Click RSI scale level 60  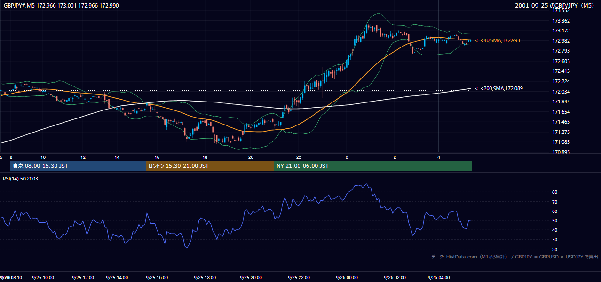click(x=555, y=211)
